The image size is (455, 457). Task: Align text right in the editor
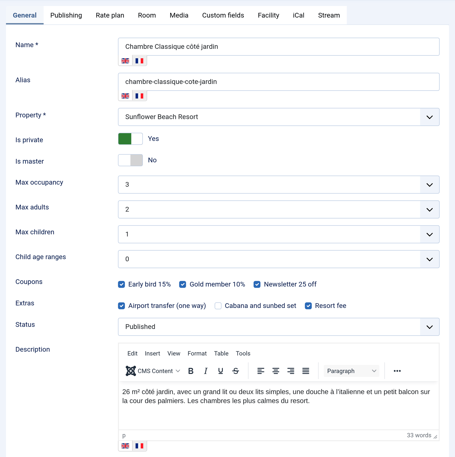[291, 371]
